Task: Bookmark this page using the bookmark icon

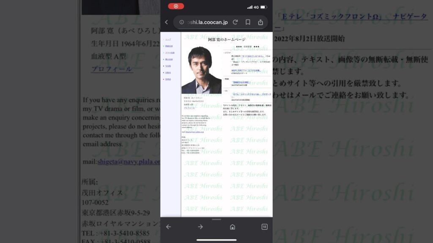Action: click(248, 22)
